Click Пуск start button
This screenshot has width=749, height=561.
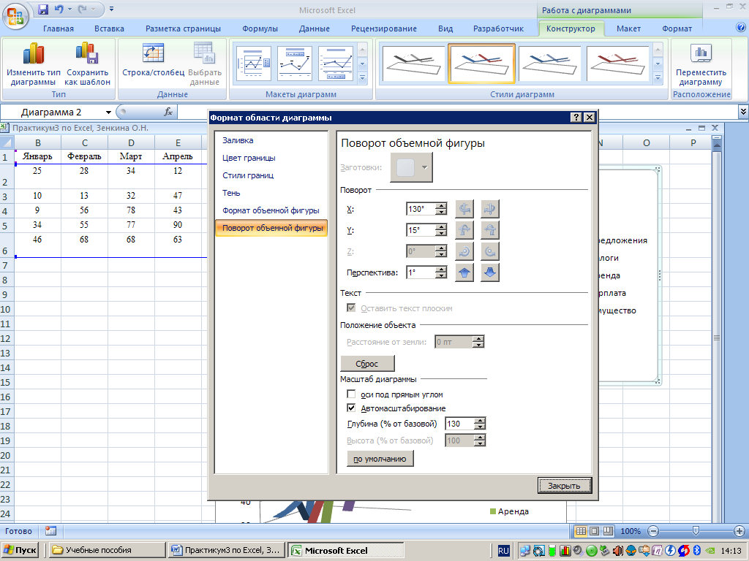click(20, 550)
